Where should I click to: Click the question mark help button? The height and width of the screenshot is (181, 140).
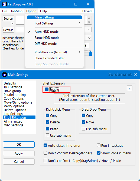pos(129,88)
